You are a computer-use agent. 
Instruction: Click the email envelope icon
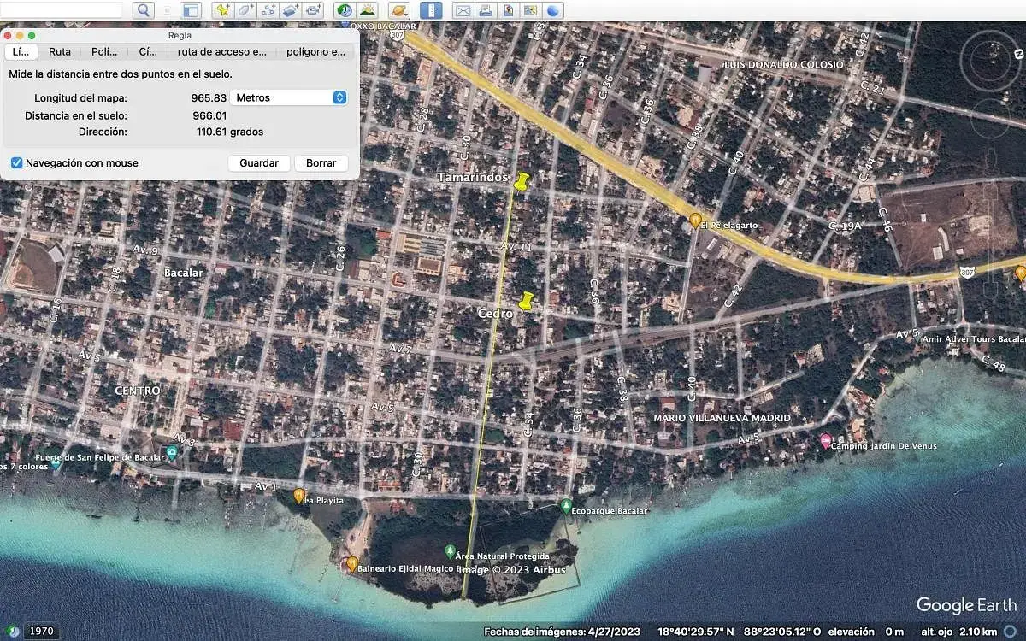[463, 10]
